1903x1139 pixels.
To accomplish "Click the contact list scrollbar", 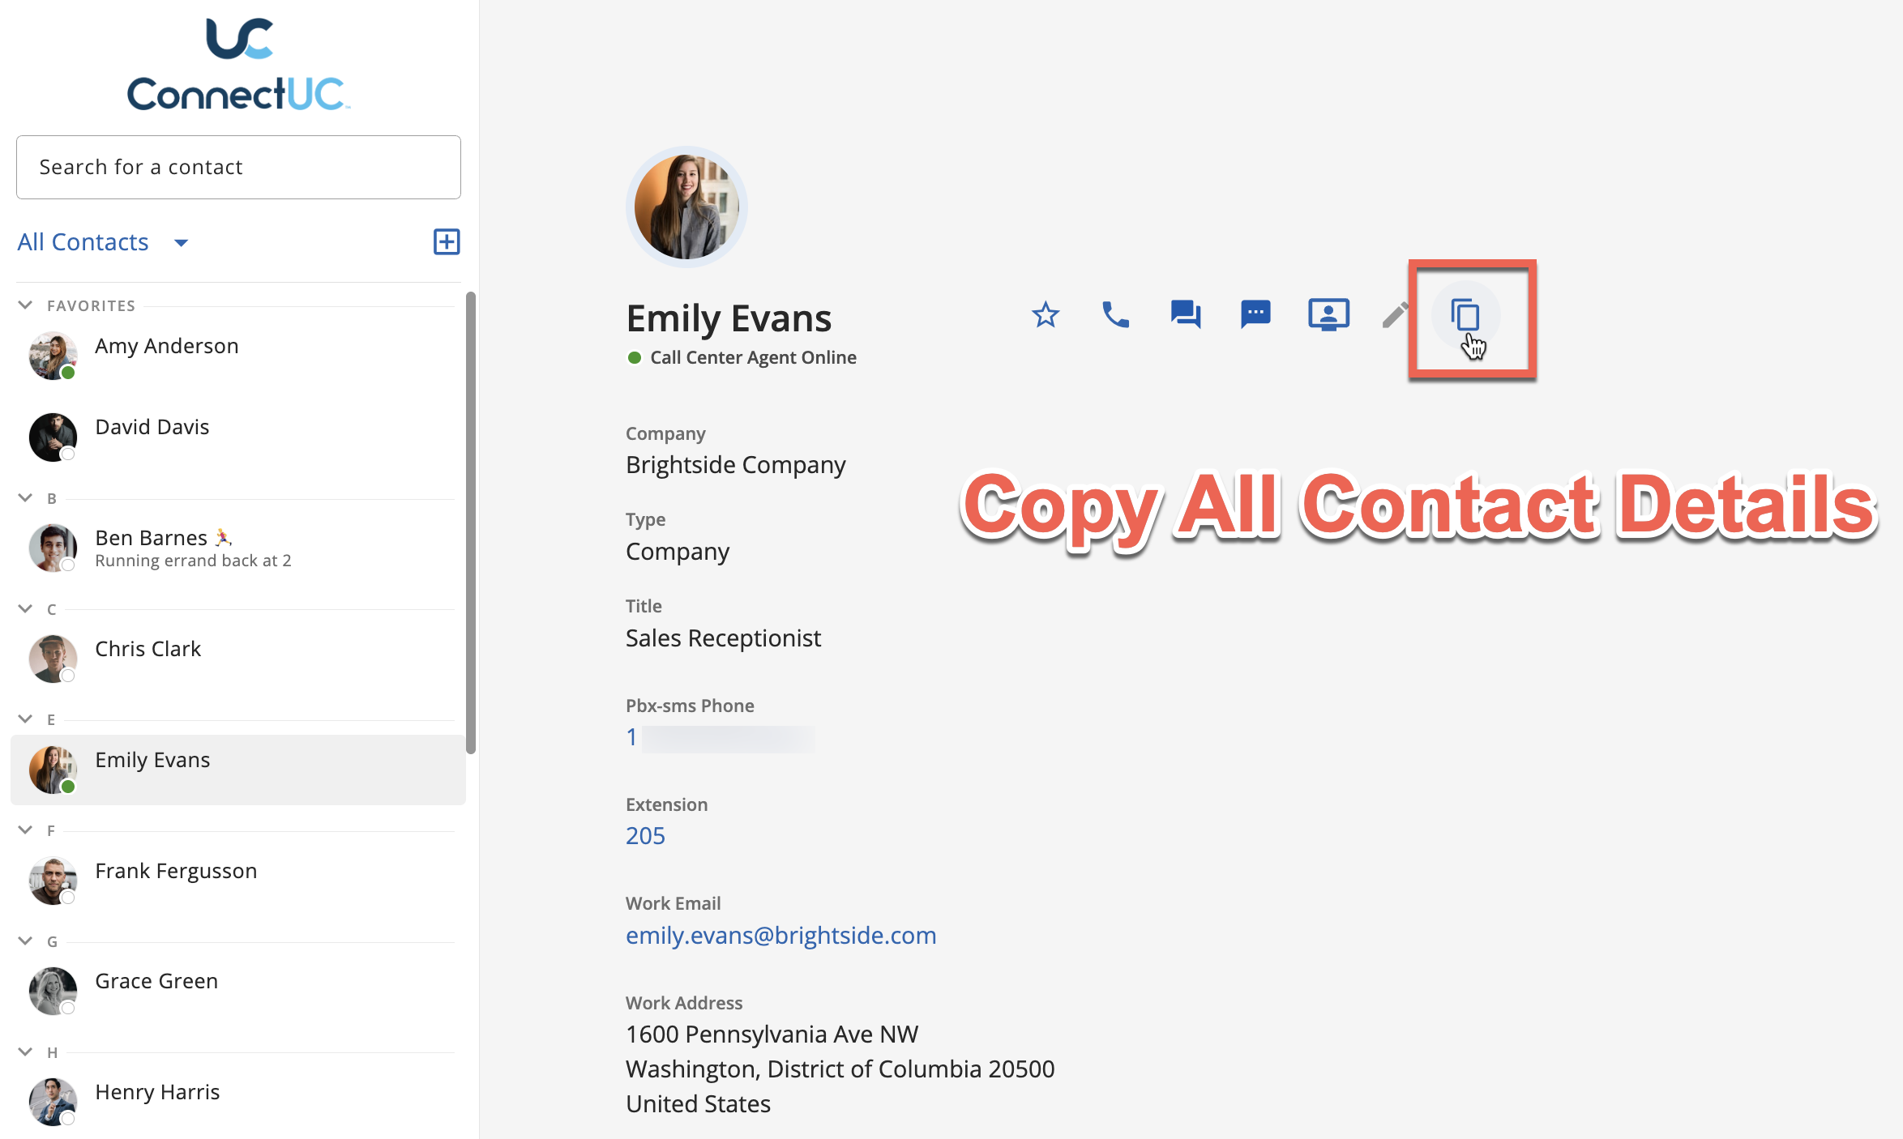I will coord(470,522).
